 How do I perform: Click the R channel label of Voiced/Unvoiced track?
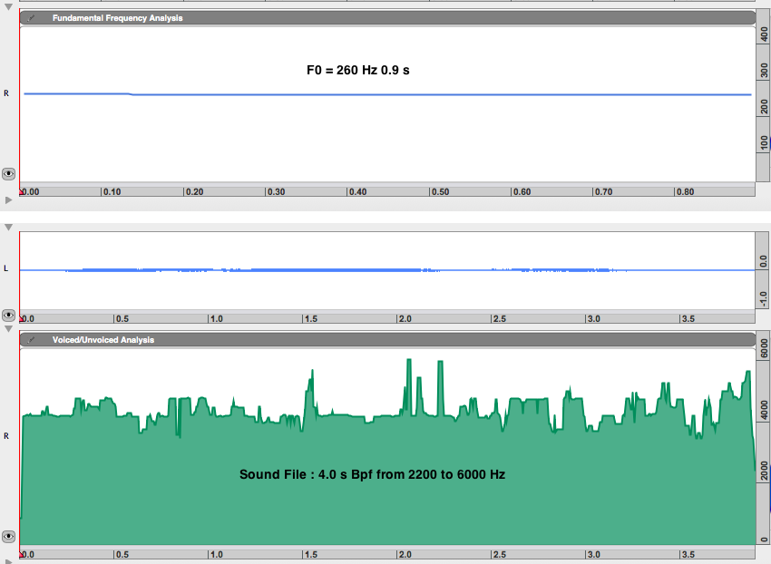tap(6, 436)
